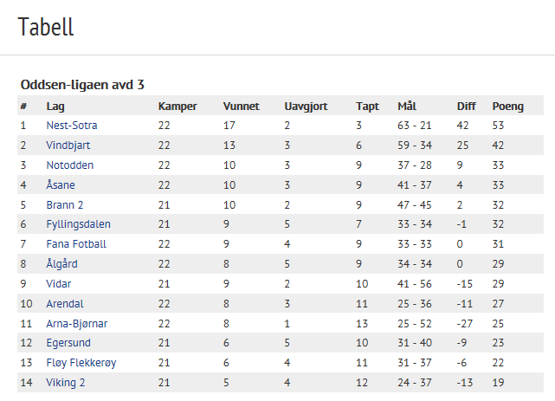
Task: Open the Nest-Sotra team link
Action: click(72, 126)
